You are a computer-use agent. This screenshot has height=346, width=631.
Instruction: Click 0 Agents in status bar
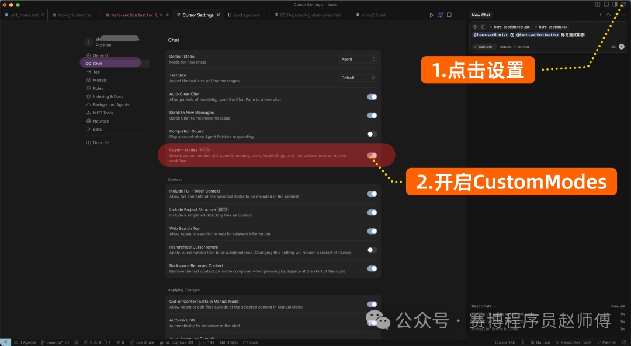pos(25,342)
